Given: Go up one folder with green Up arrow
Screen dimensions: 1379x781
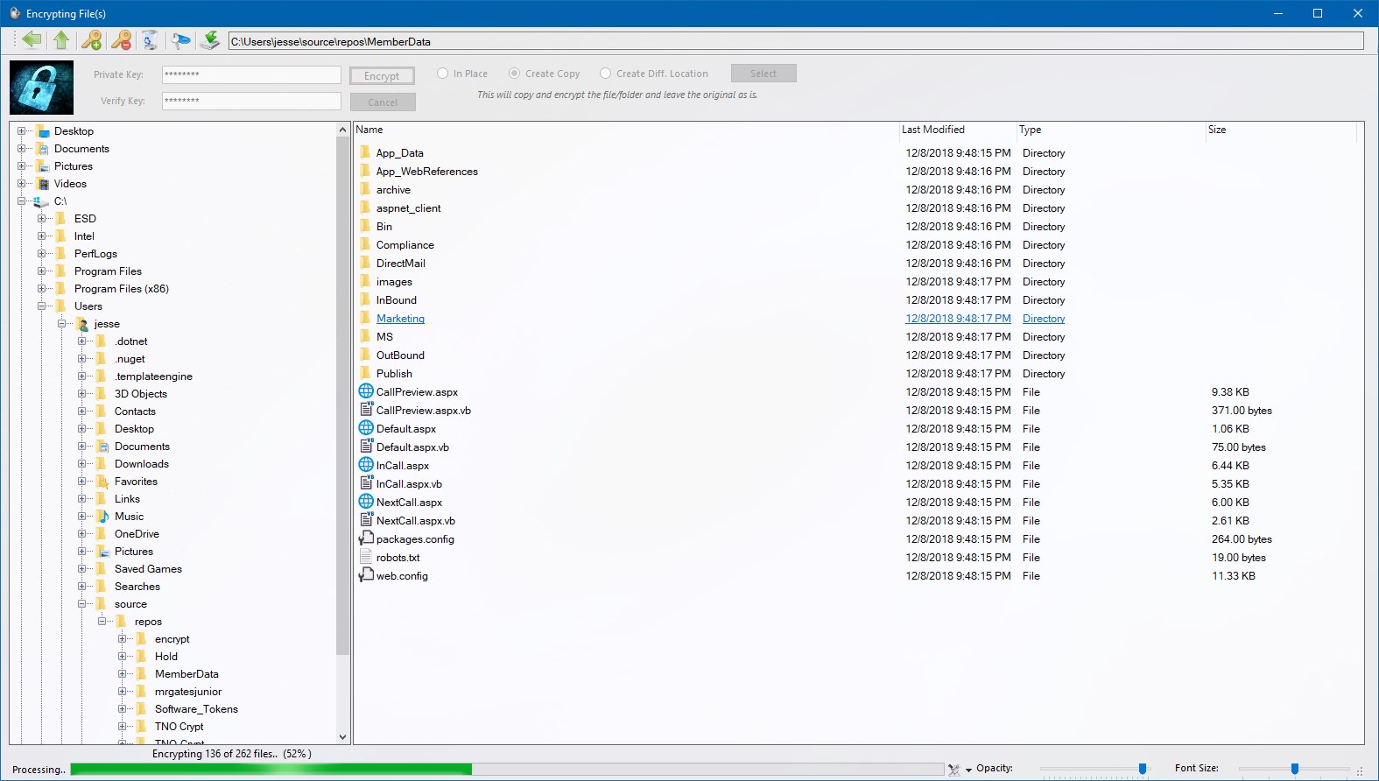Looking at the screenshot, I should [x=61, y=39].
